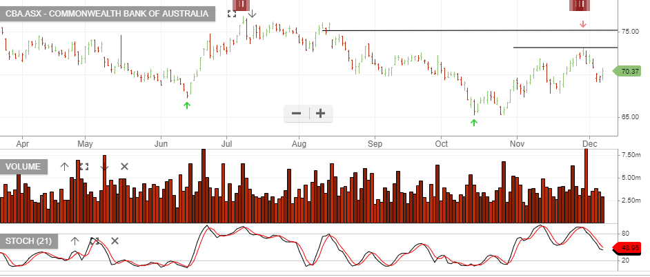Viewport: 650px width, 277px height.
Task: Select the red signal marker above December
Action: (x=579, y=5)
